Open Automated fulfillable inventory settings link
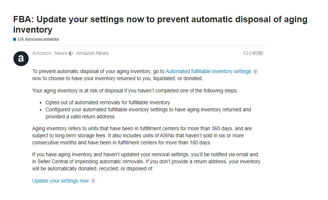Image resolution: width=328 pixels, height=200 pixels. point(208,71)
